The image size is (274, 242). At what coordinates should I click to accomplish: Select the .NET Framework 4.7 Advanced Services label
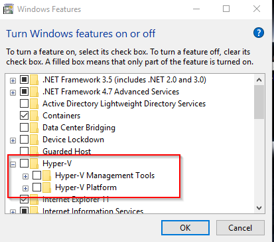[111, 92]
